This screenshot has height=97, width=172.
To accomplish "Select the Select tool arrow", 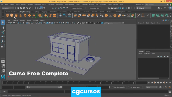I will [3, 23].
